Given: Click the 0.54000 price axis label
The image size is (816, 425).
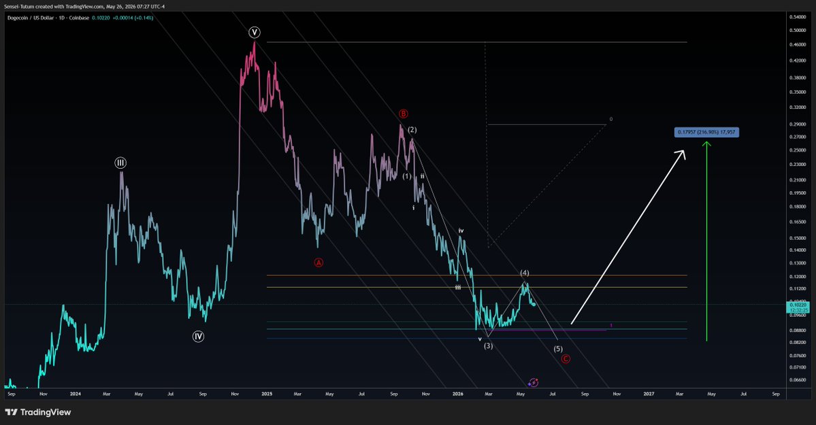Looking at the screenshot, I should click(x=798, y=17).
